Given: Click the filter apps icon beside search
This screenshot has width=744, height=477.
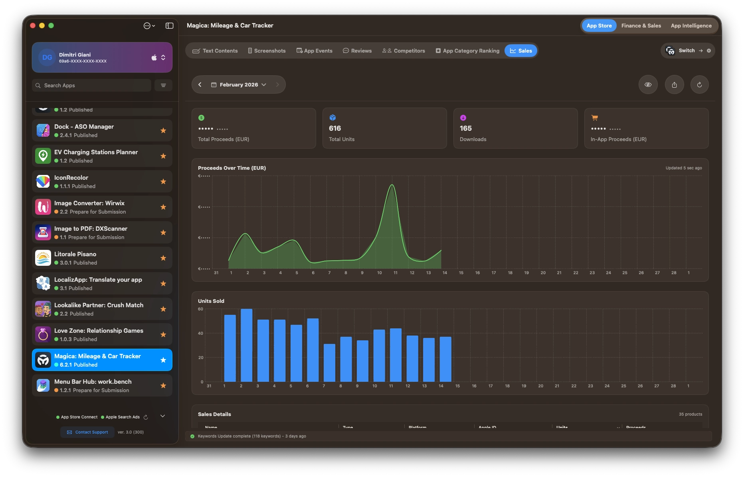Looking at the screenshot, I should tap(163, 85).
